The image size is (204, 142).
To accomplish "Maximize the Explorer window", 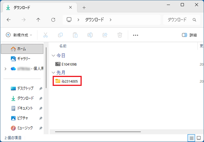I will [182, 5].
